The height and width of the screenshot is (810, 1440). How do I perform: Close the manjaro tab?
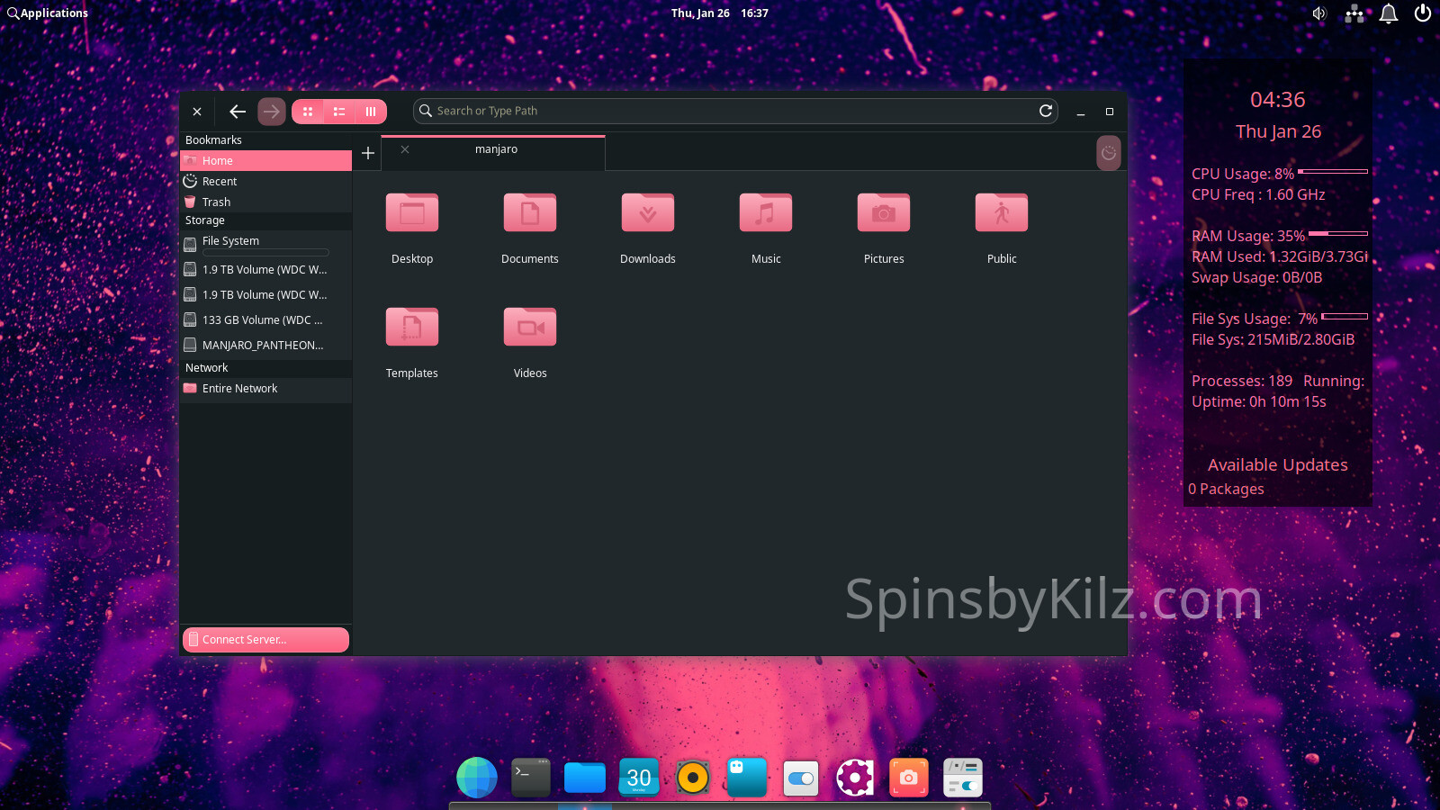tap(405, 149)
